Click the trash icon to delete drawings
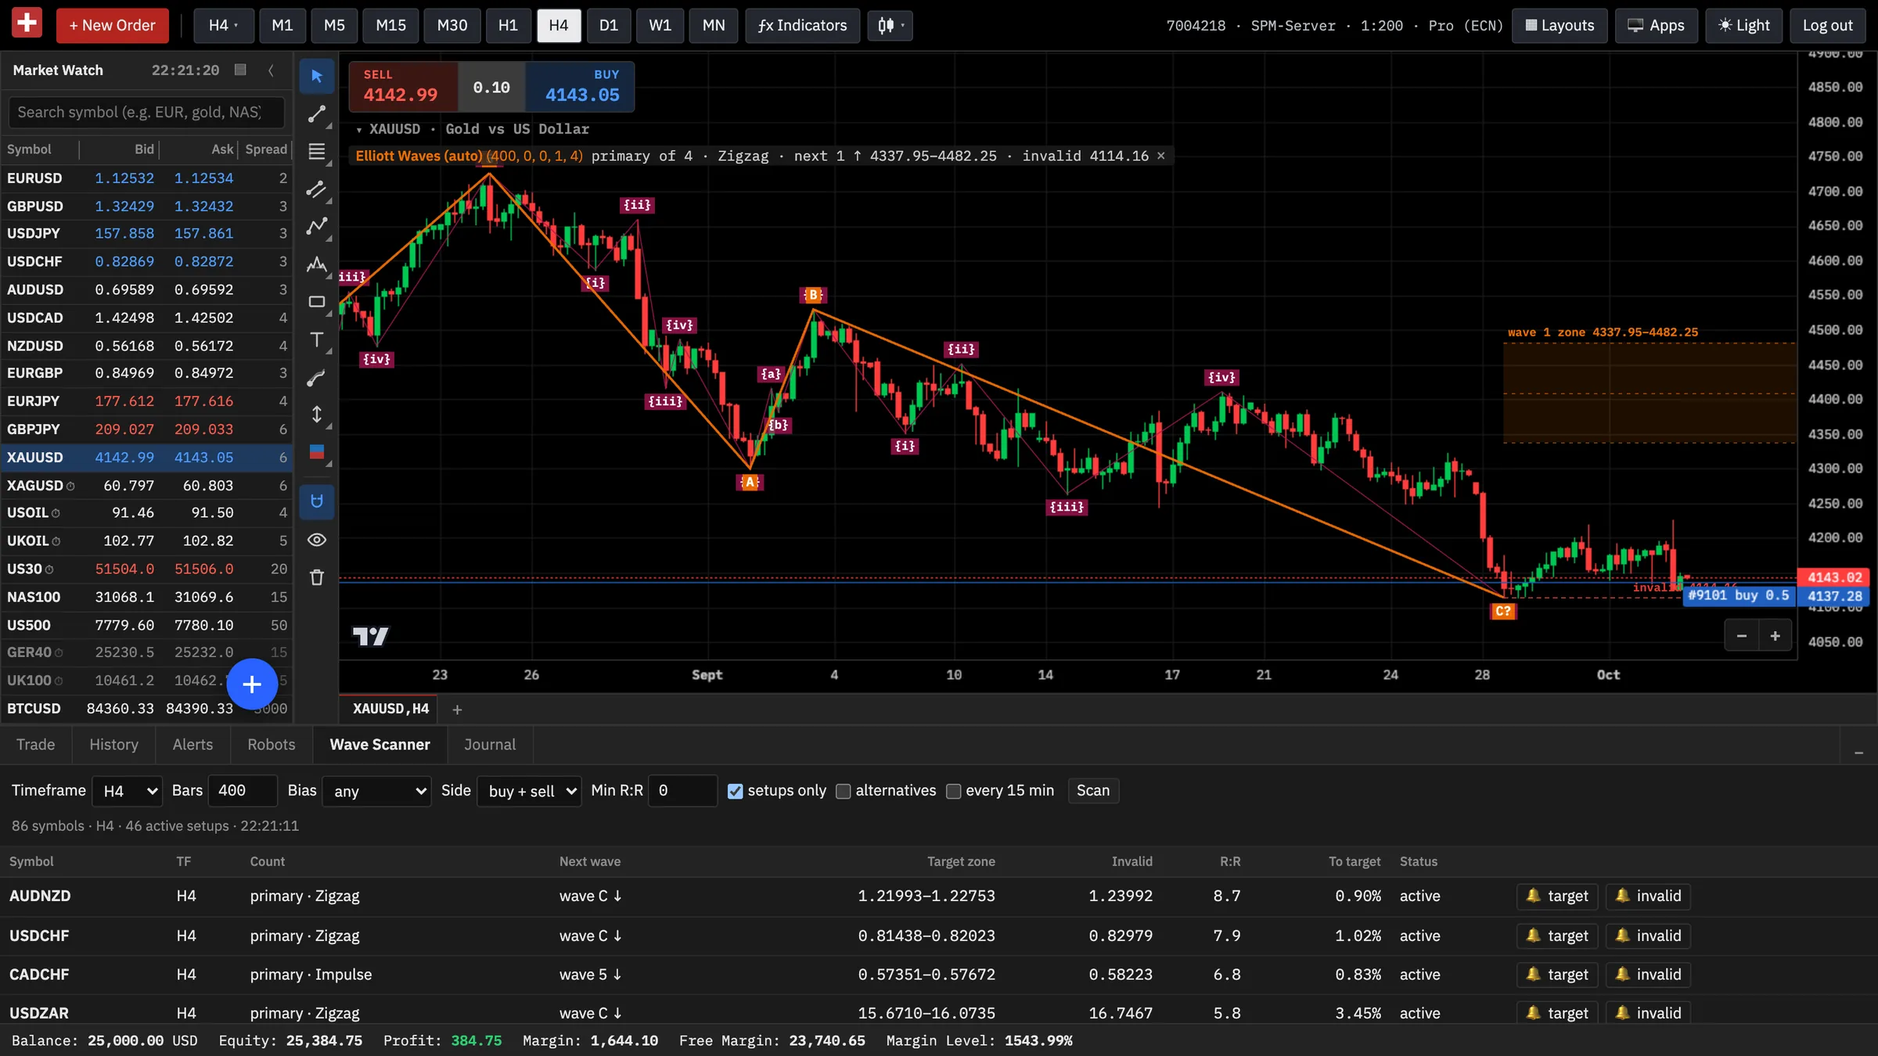Viewport: 1878px width, 1056px height. pos(317,577)
